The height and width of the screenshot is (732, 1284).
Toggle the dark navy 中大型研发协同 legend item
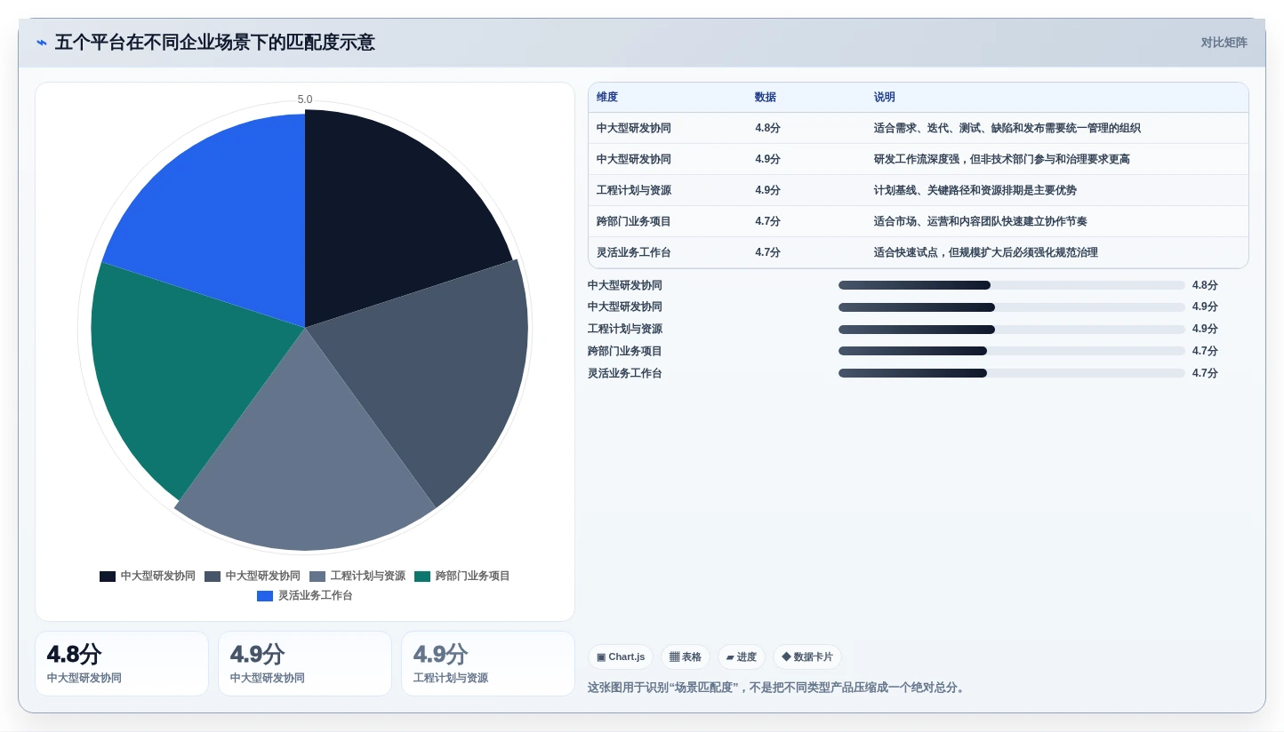click(148, 576)
